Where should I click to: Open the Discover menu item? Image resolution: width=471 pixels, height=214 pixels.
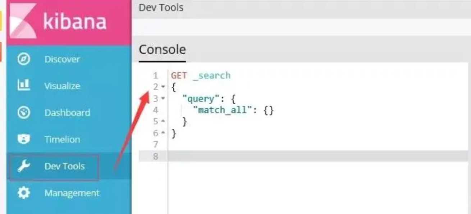62,59
